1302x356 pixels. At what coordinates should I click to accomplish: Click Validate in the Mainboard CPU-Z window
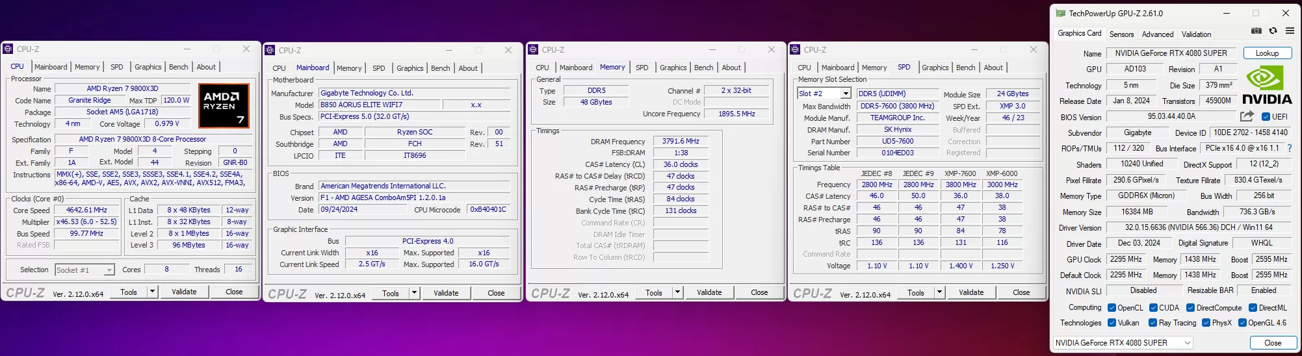tap(446, 293)
